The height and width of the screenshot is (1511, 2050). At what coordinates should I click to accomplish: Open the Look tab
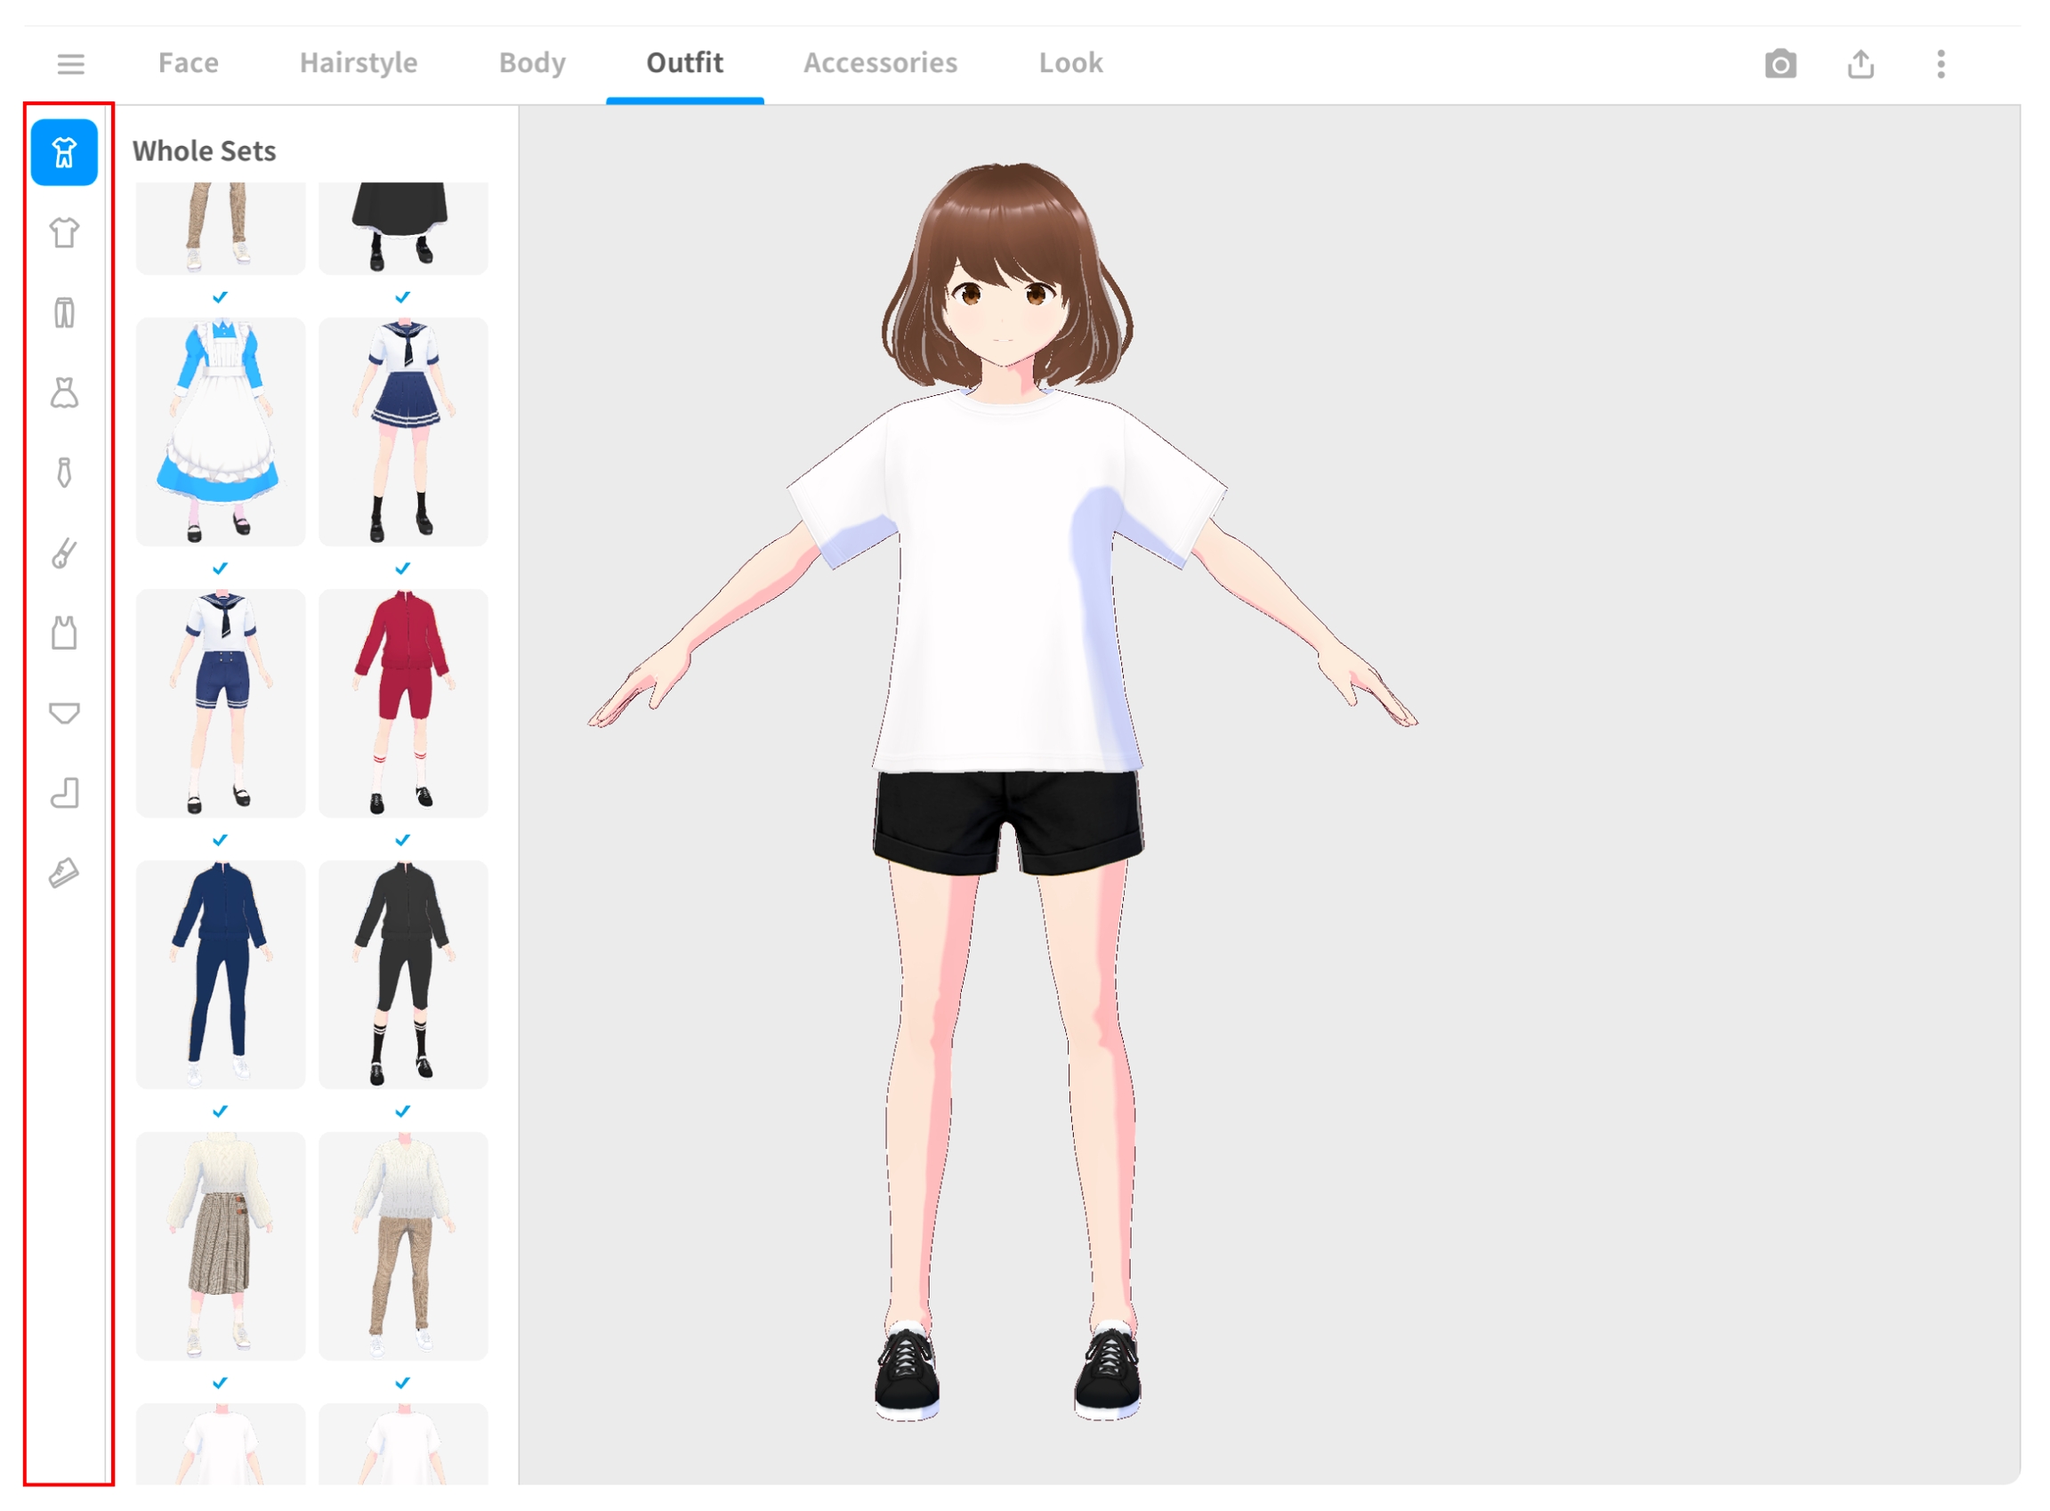(x=1069, y=62)
